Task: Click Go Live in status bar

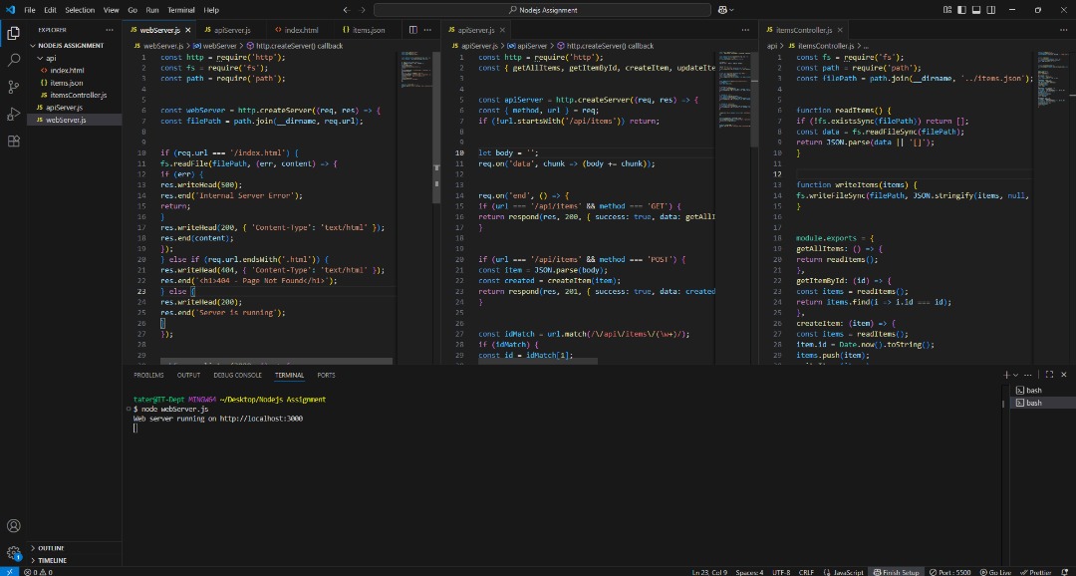Action: click(x=997, y=572)
